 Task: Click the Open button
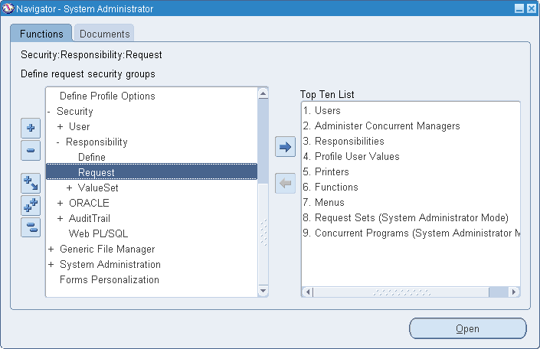[468, 328]
